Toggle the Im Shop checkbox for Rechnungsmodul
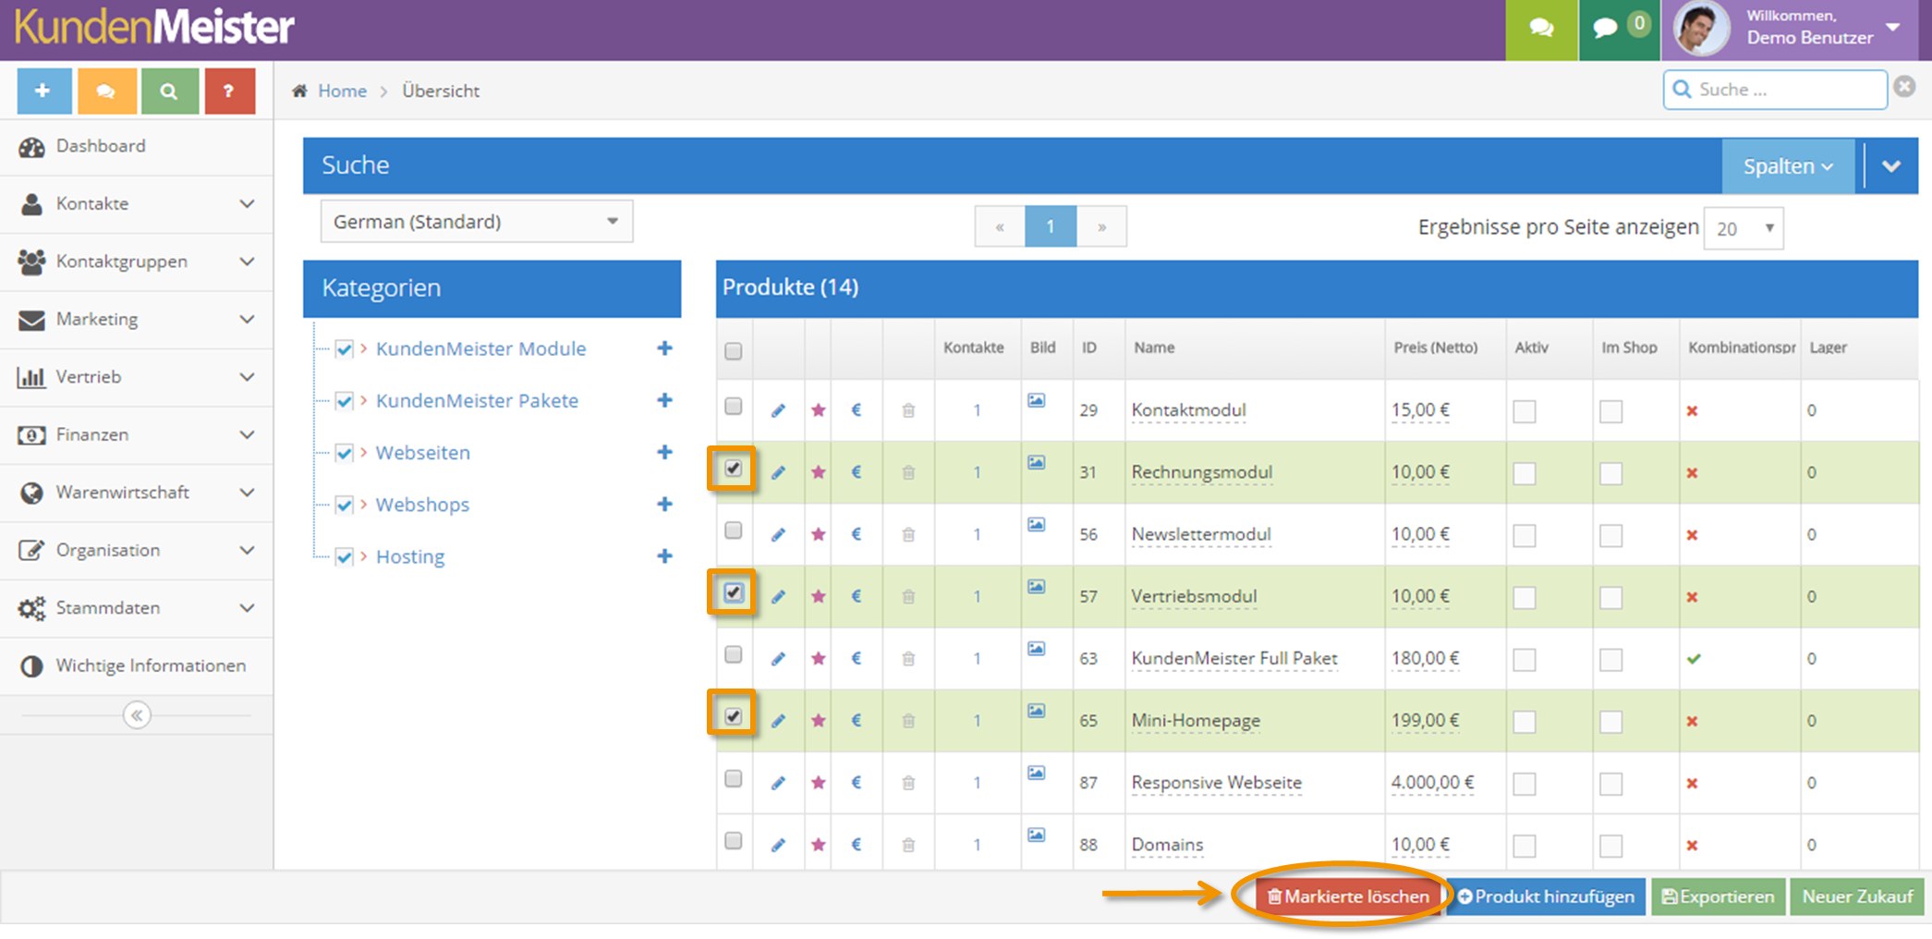Screen dimensions: 1932x939 click(x=1611, y=473)
